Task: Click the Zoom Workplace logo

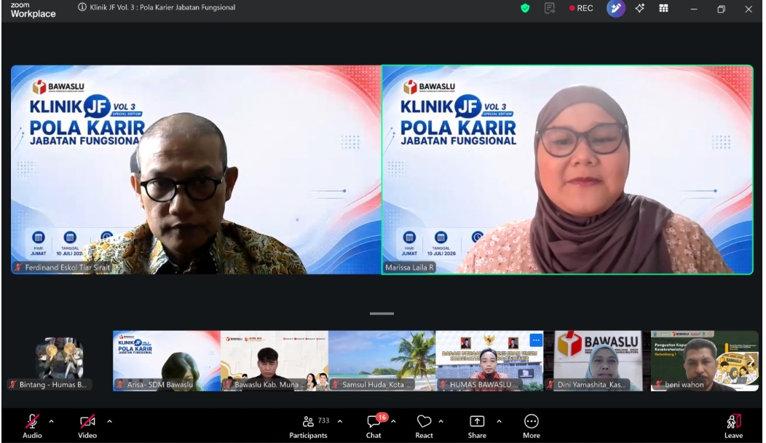Action: [33, 9]
